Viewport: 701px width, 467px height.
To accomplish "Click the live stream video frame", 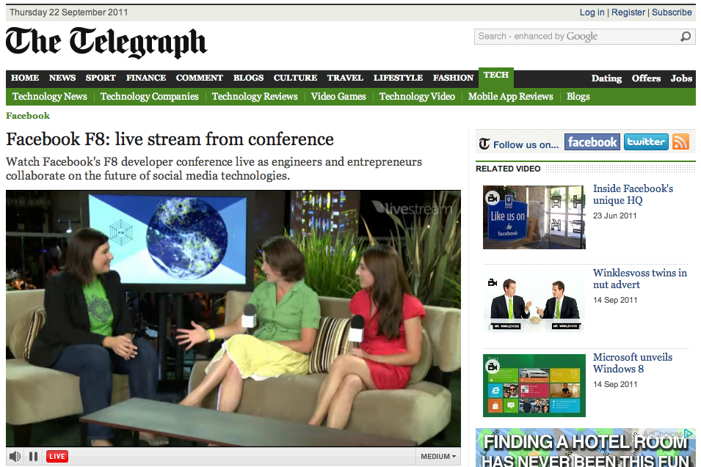I will point(233,318).
